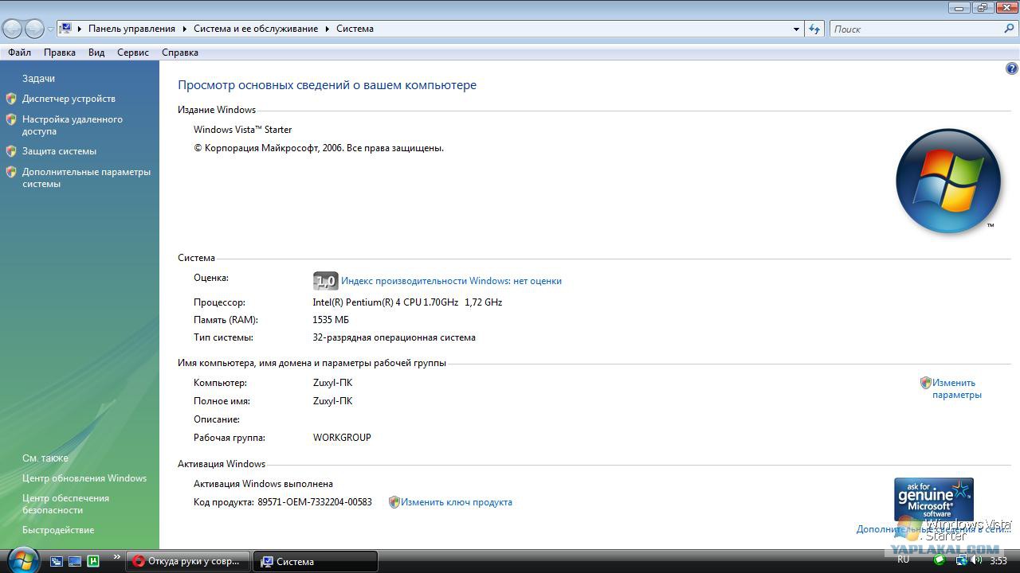Screen dimensions: 1020x573
Task: Click the Система breadcrumb in address bar
Action: (x=355, y=29)
